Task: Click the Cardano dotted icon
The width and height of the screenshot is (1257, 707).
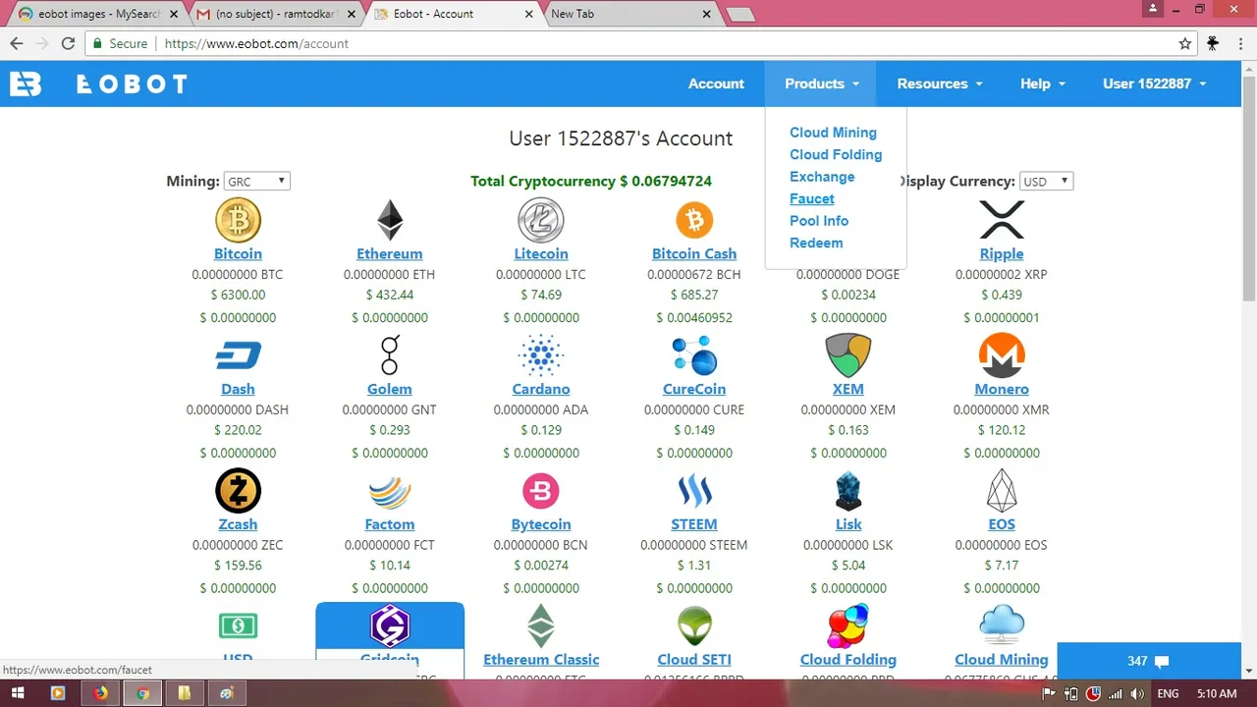Action: coord(541,355)
